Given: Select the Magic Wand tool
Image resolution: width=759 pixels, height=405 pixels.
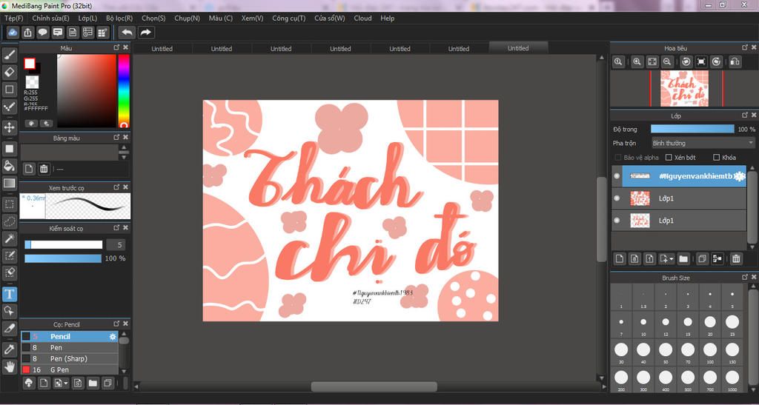Looking at the screenshot, I should 9,238.
